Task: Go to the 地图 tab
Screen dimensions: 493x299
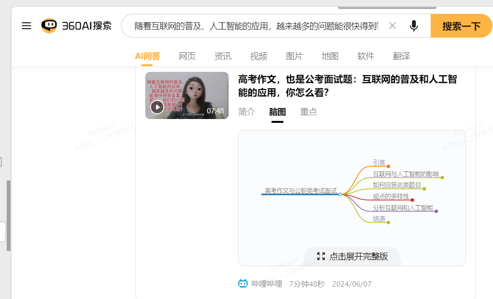Action: (330, 56)
